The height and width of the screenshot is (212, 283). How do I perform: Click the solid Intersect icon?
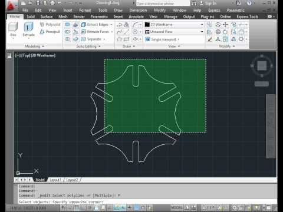(67, 39)
